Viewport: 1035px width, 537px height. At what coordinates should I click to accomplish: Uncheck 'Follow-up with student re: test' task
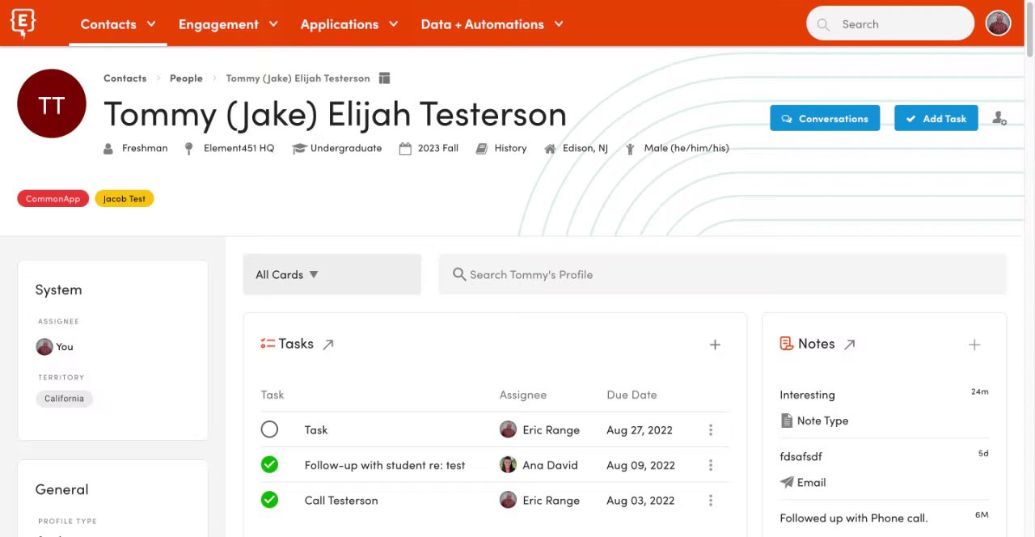(269, 465)
